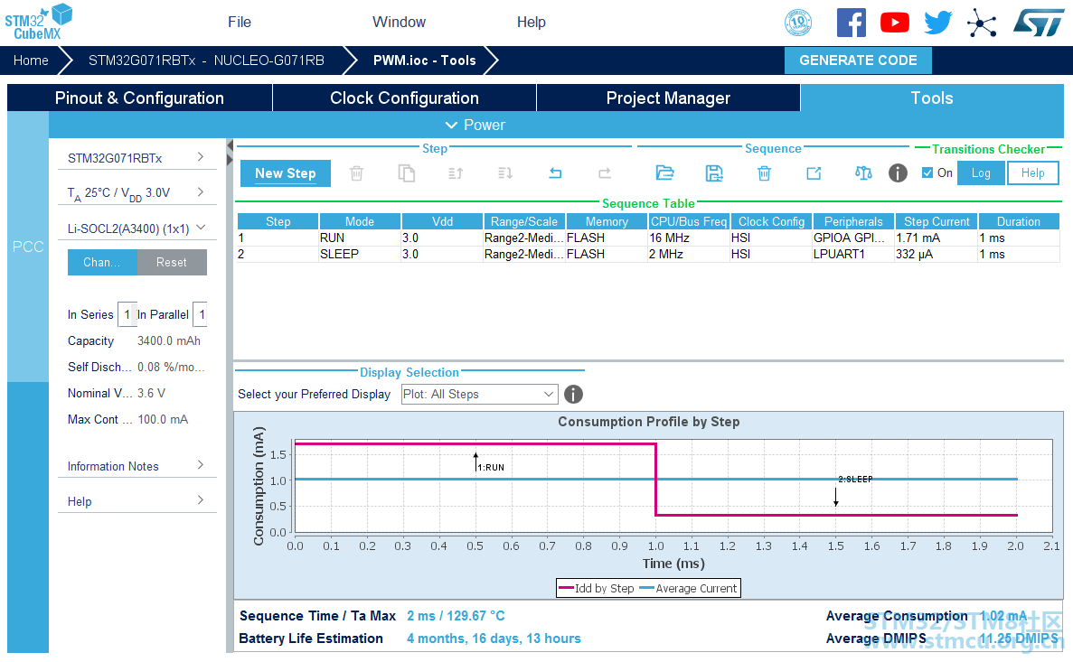Save sequence floppy disk icon
Screen dimensions: 1073x662
coord(714,173)
